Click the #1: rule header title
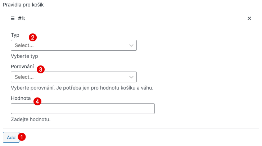 point(22,18)
